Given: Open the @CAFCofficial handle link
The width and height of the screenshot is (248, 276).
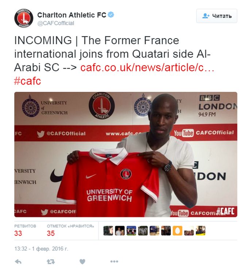Looking at the screenshot, I should 56,23.
